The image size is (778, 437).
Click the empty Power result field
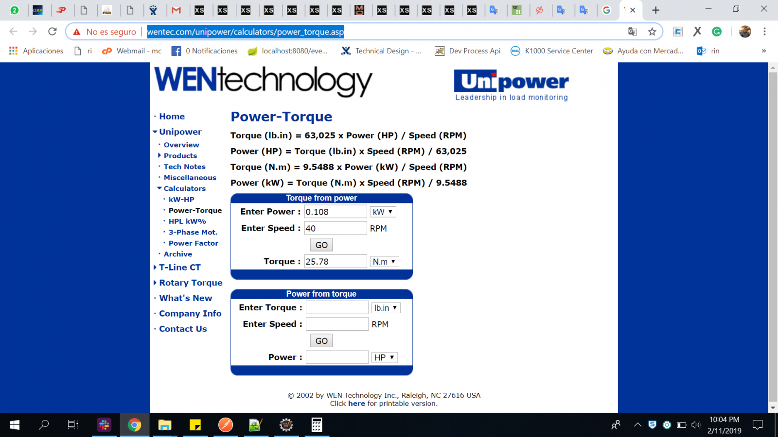tap(337, 357)
